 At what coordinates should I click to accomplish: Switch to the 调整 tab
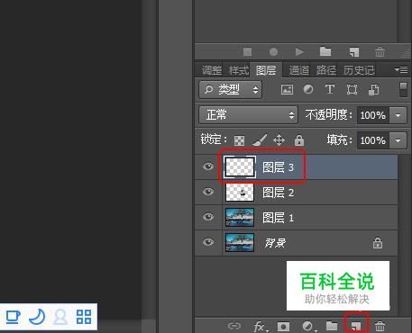click(212, 70)
